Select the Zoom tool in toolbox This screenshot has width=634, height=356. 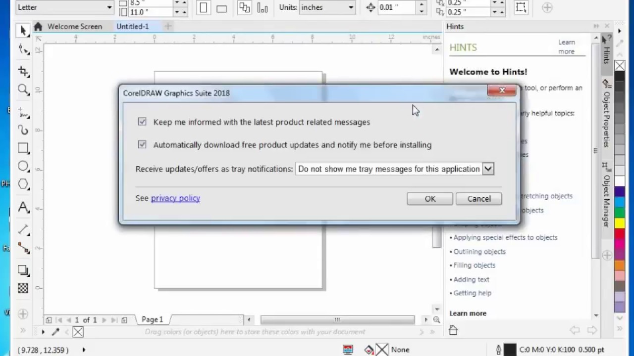click(x=23, y=89)
